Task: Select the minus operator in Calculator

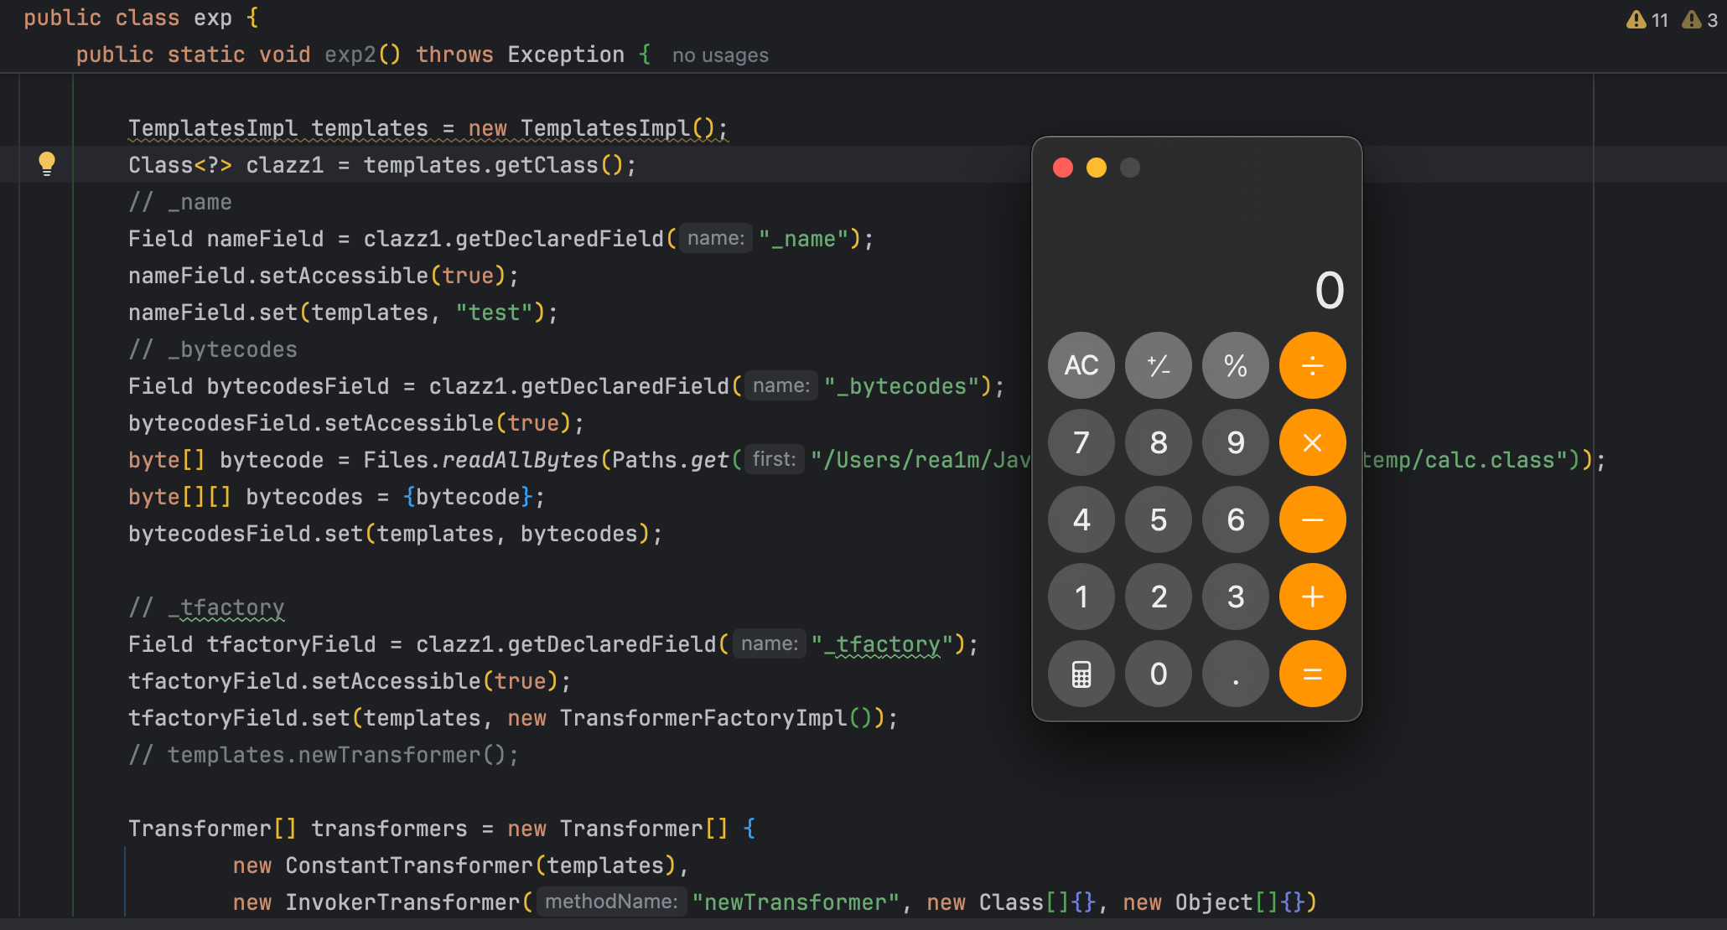Action: coord(1313,519)
